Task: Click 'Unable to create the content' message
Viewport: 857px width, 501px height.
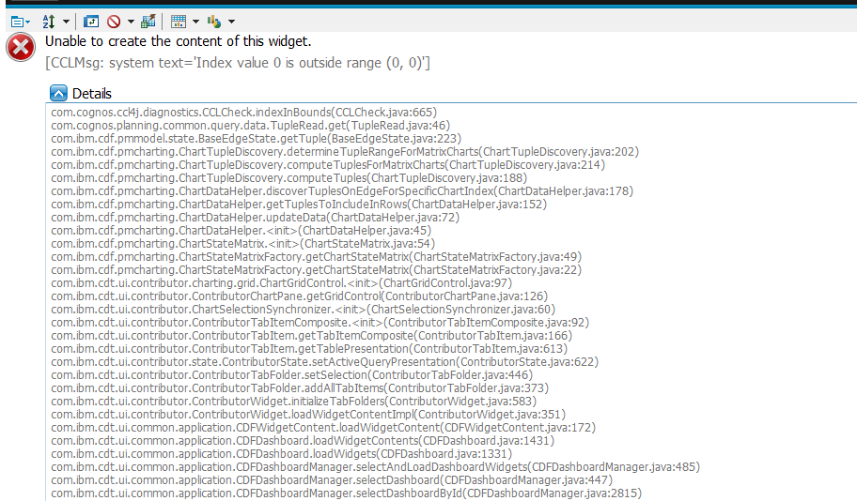Action: point(179,41)
